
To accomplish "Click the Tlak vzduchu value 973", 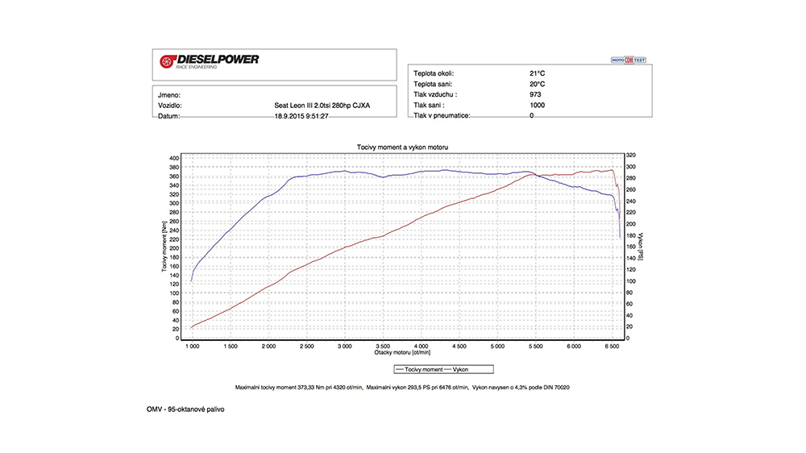I will [535, 94].
